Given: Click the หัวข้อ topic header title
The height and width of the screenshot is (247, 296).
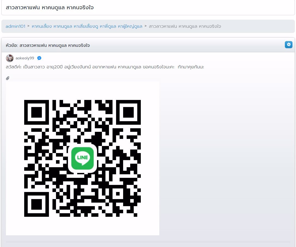Looking at the screenshot, I should click(x=48, y=45).
